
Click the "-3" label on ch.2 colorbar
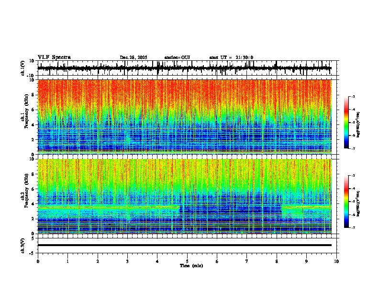[x=353, y=176]
